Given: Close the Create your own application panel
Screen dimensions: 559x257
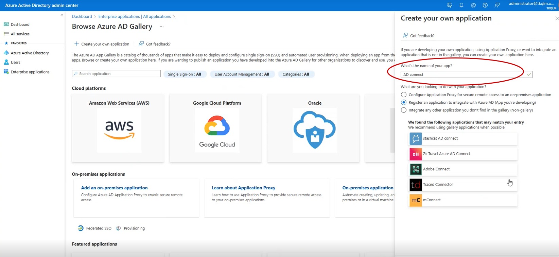Looking at the screenshot, I should click(557, 18).
